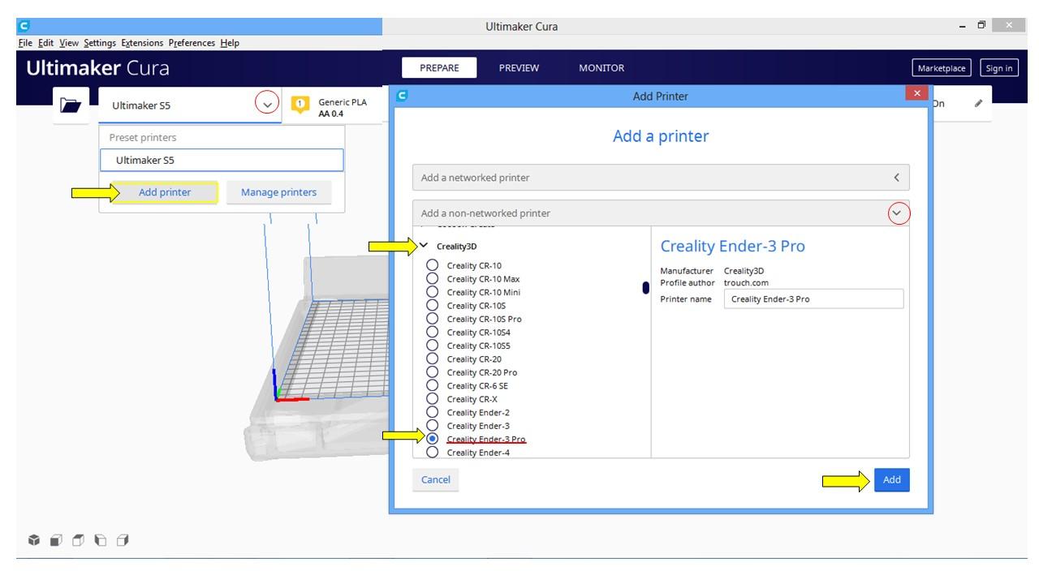Switch to the front view cube icon

56,540
